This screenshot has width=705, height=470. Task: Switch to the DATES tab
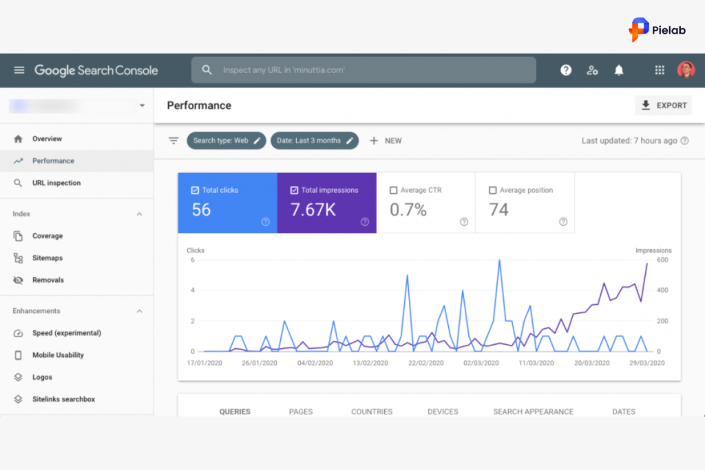point(624,411)
